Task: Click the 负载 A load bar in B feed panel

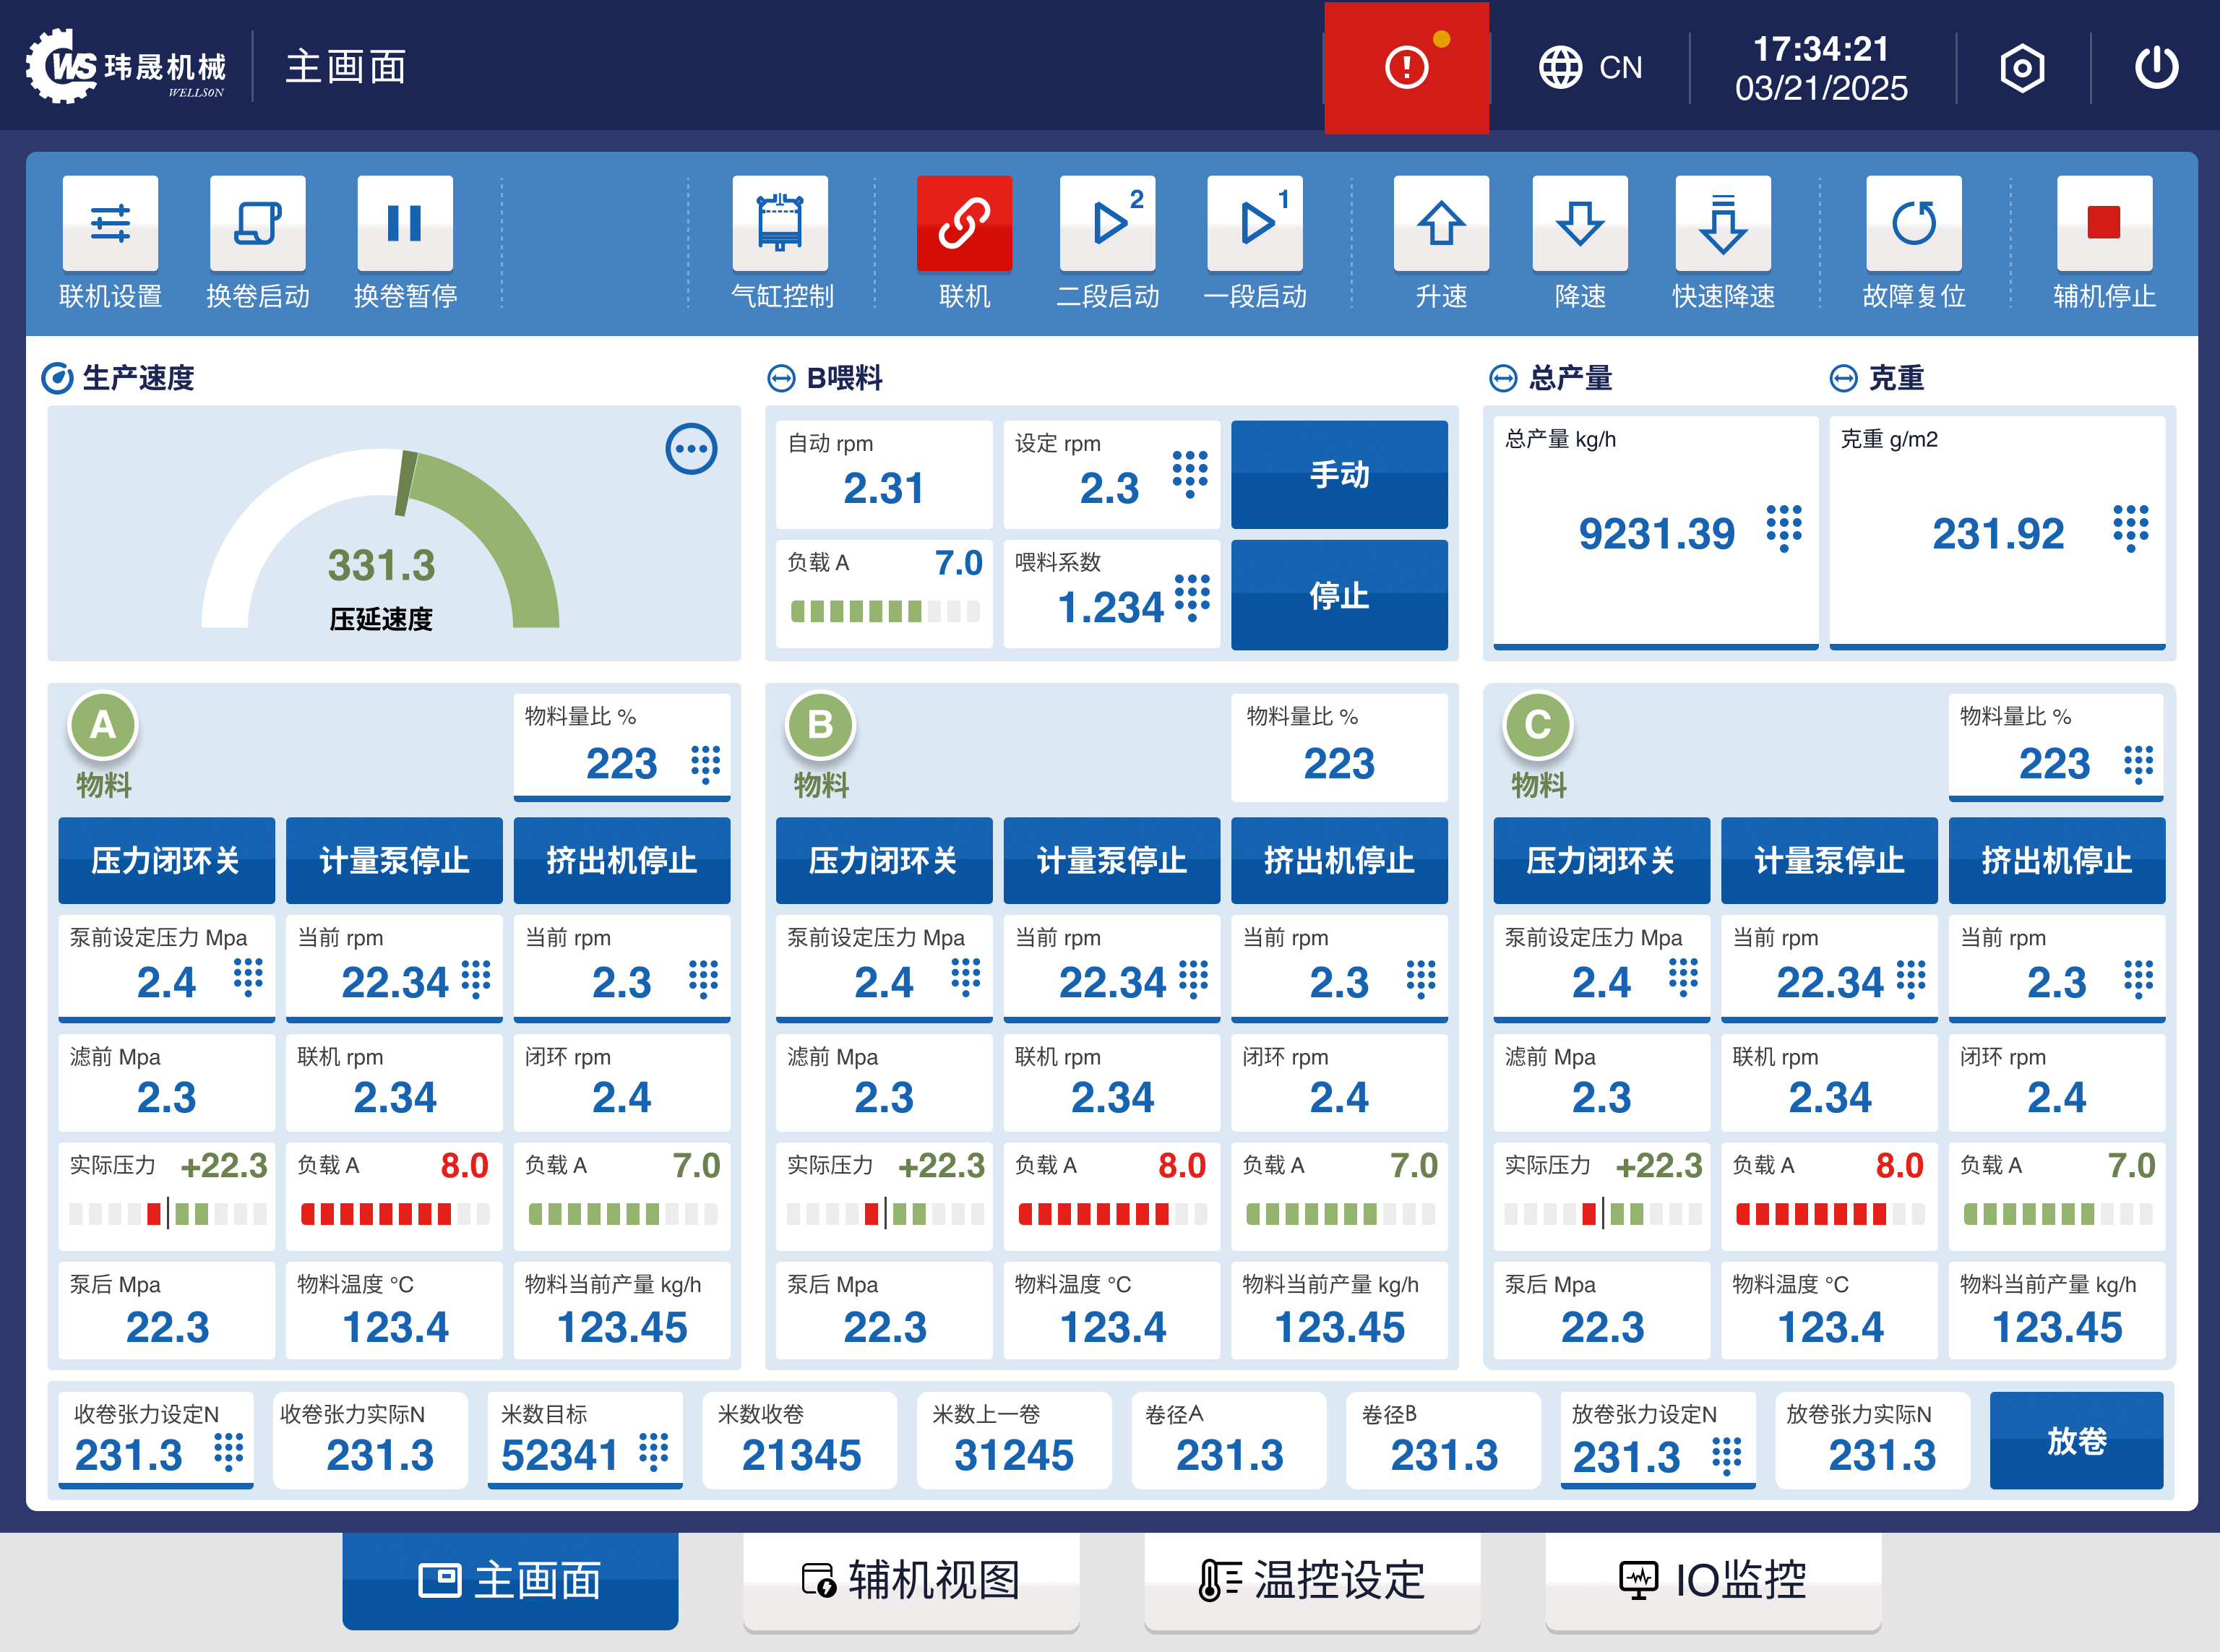Action: (x=885, y=610)
